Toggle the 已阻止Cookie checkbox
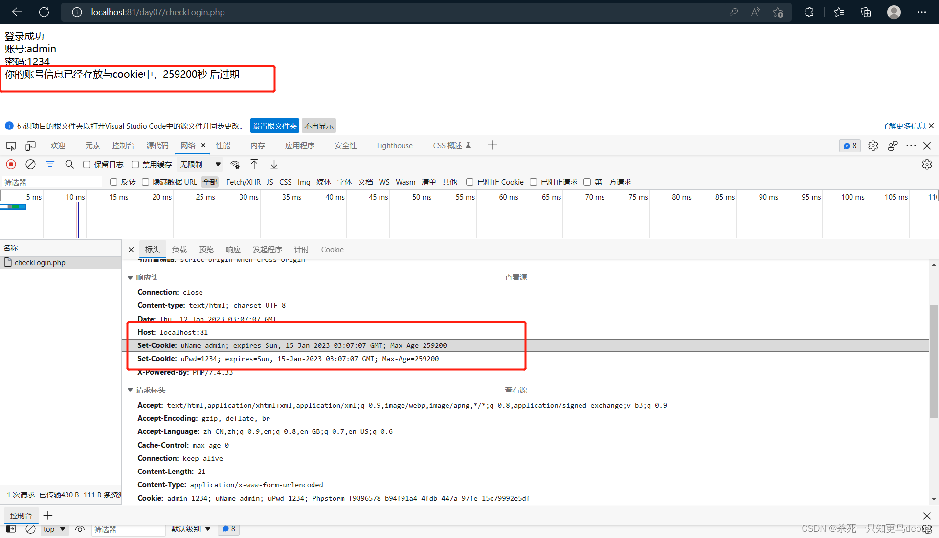The height and width of the screenshot is (538, 939). click(x=469, y=182)
